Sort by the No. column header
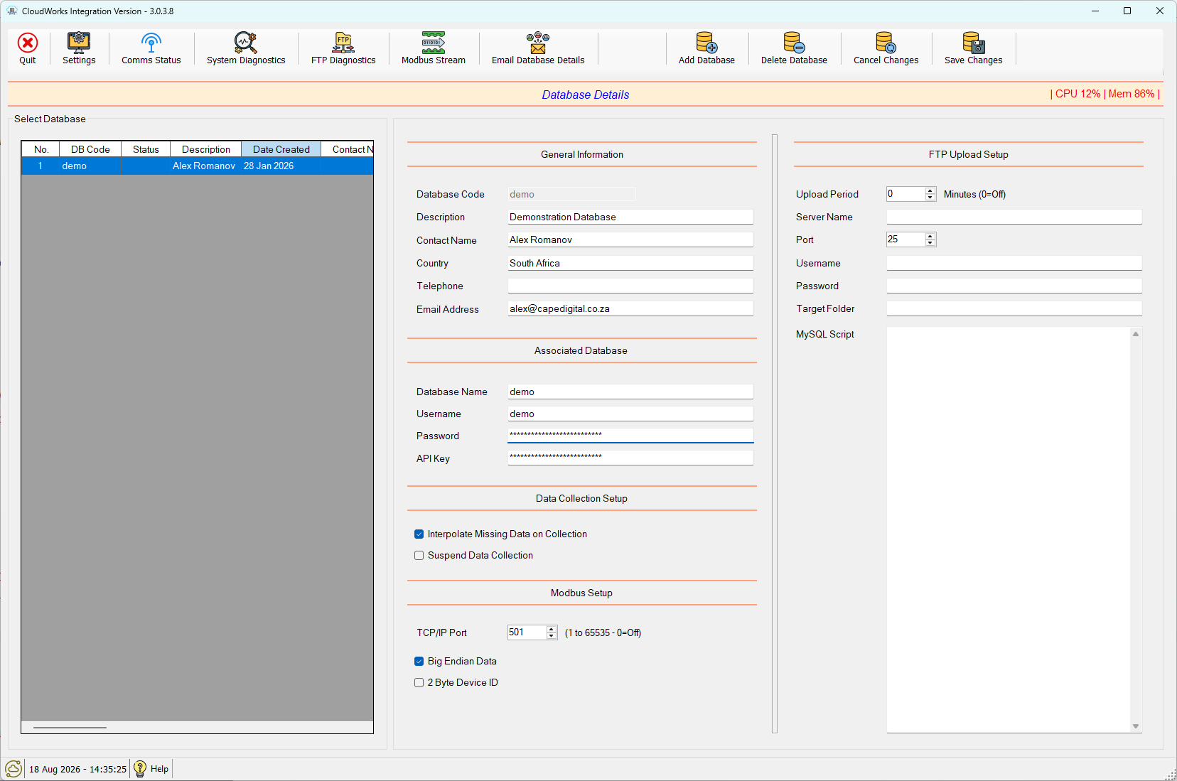1177x781 pixels. pyautogui.click(x=41, y=149)
